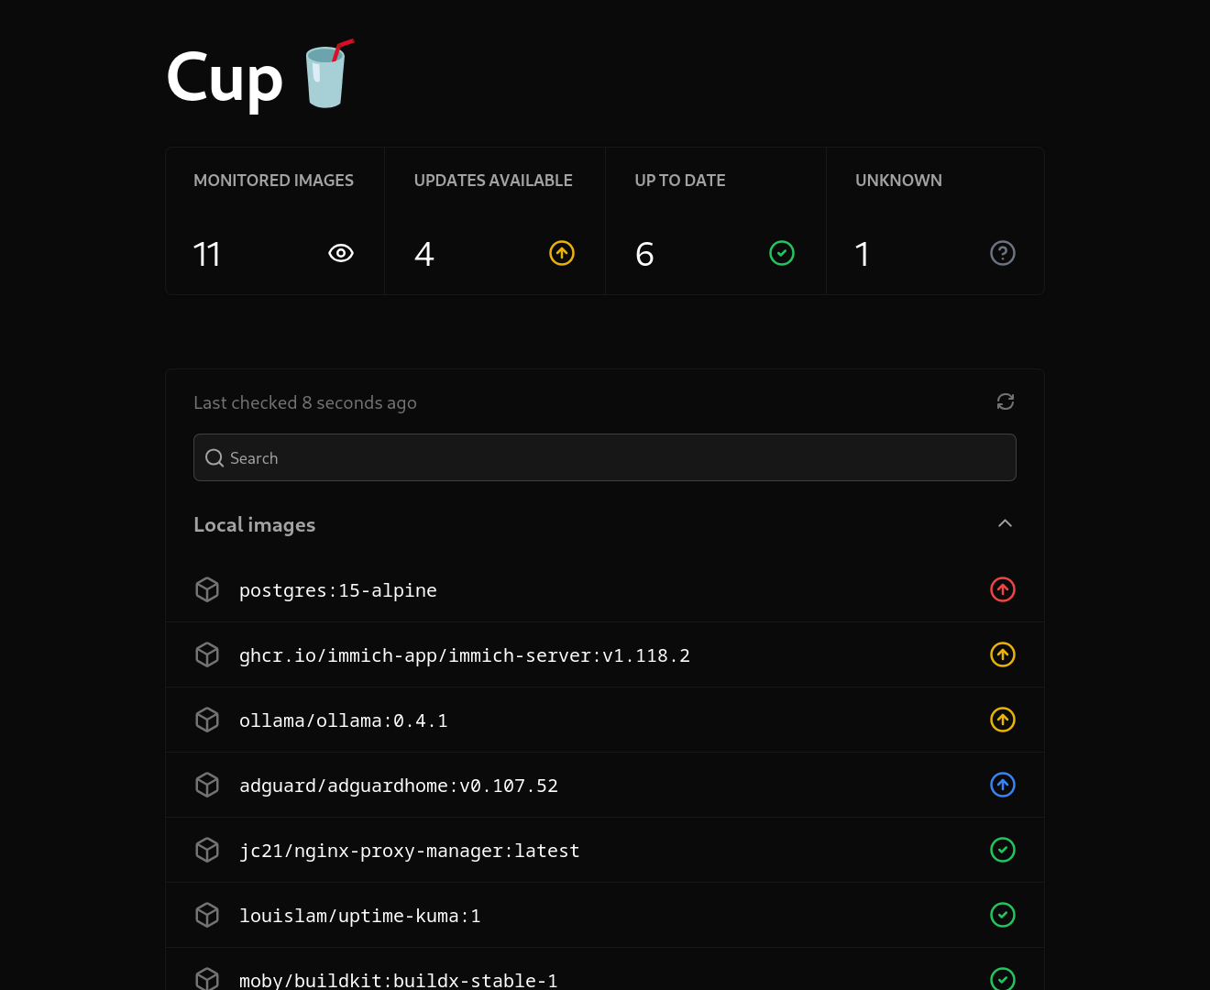Select the moby/buildkit:buildx-stable-1 row
Screen dimensions: 1210x990
[x=399, y=979]
